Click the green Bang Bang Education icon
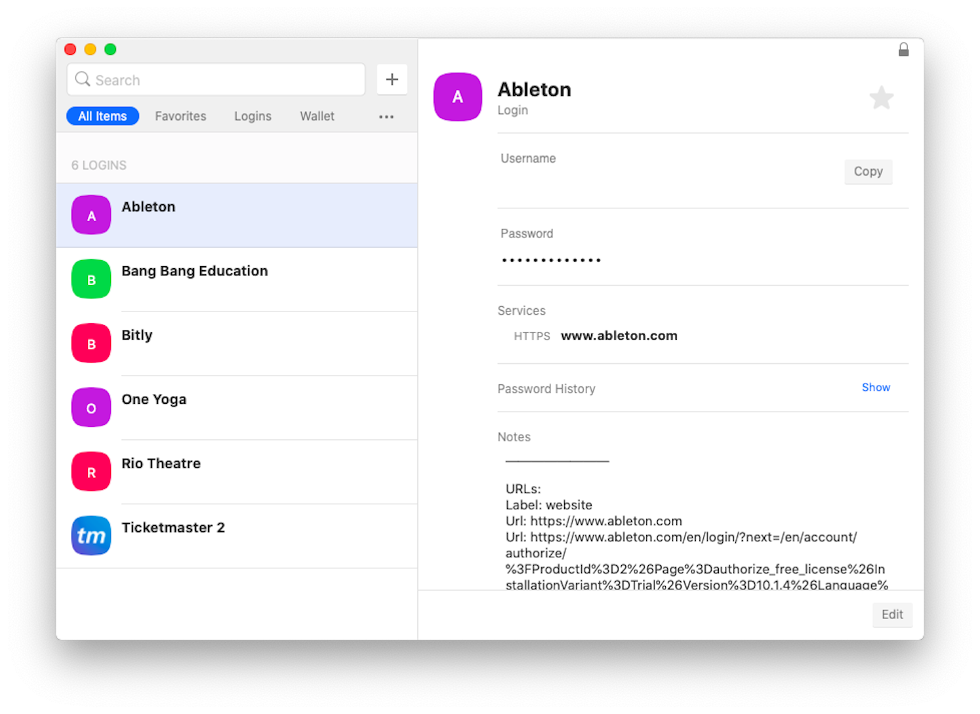Screen dimensions: 980x714 pyautogui.click(x=91, y=279)
